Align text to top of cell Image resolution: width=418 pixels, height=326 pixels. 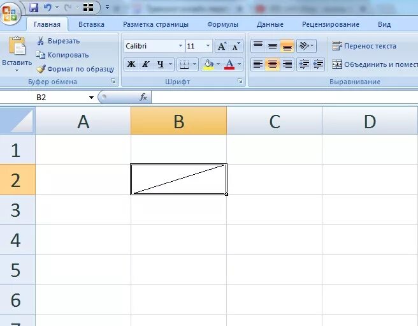[x=258, y=46]
